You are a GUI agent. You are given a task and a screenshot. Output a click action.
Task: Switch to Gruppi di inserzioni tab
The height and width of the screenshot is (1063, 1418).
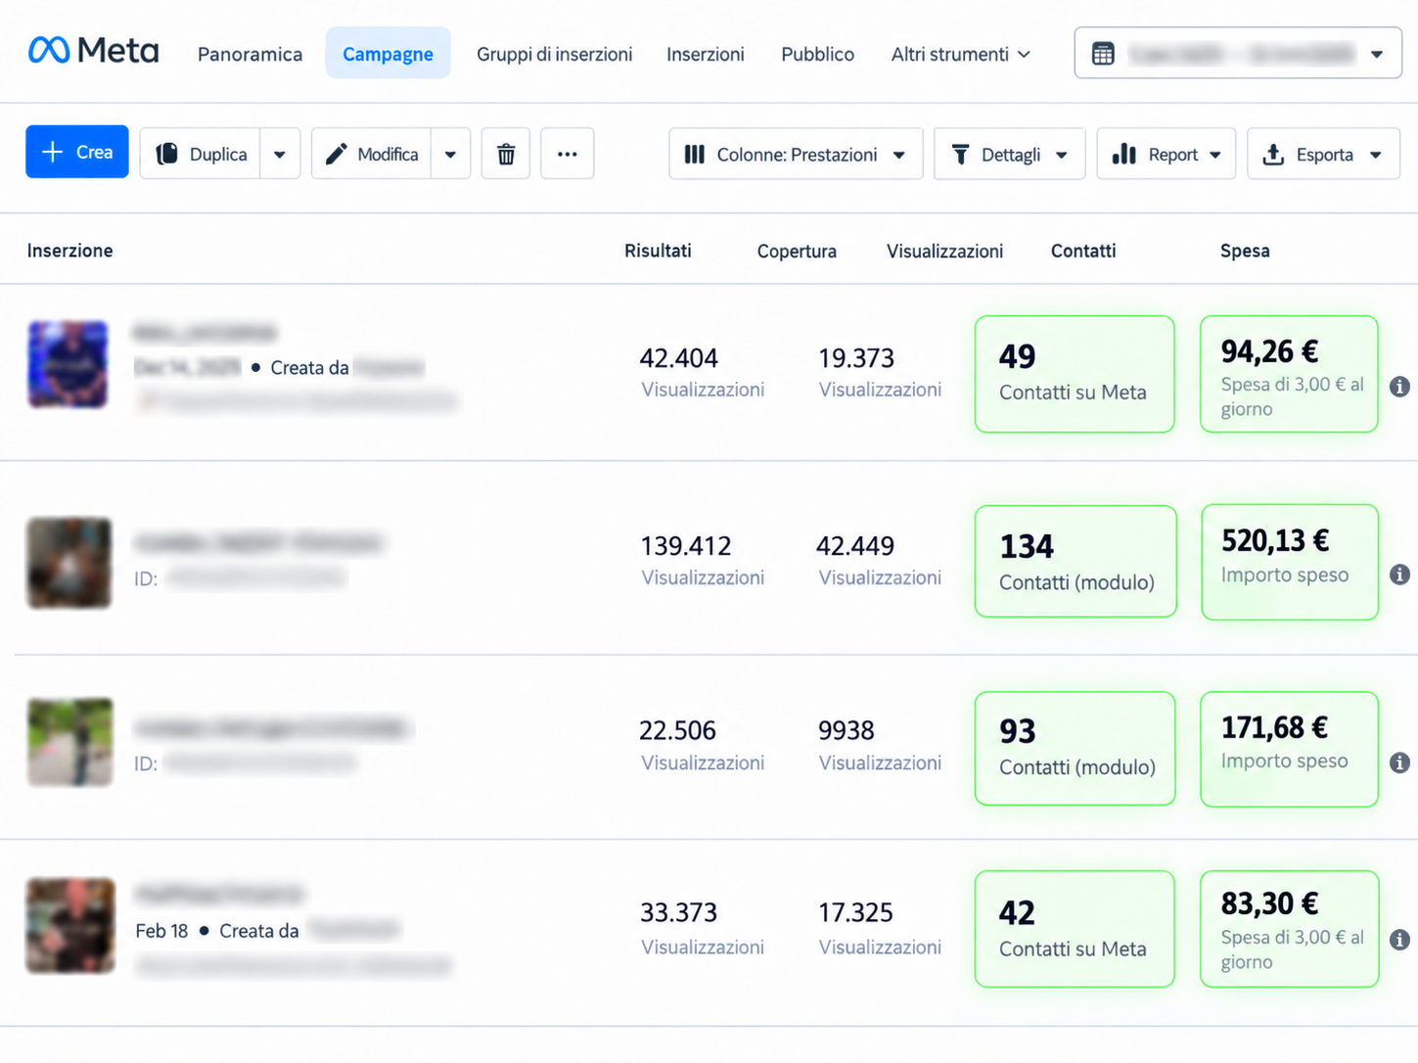554,54
